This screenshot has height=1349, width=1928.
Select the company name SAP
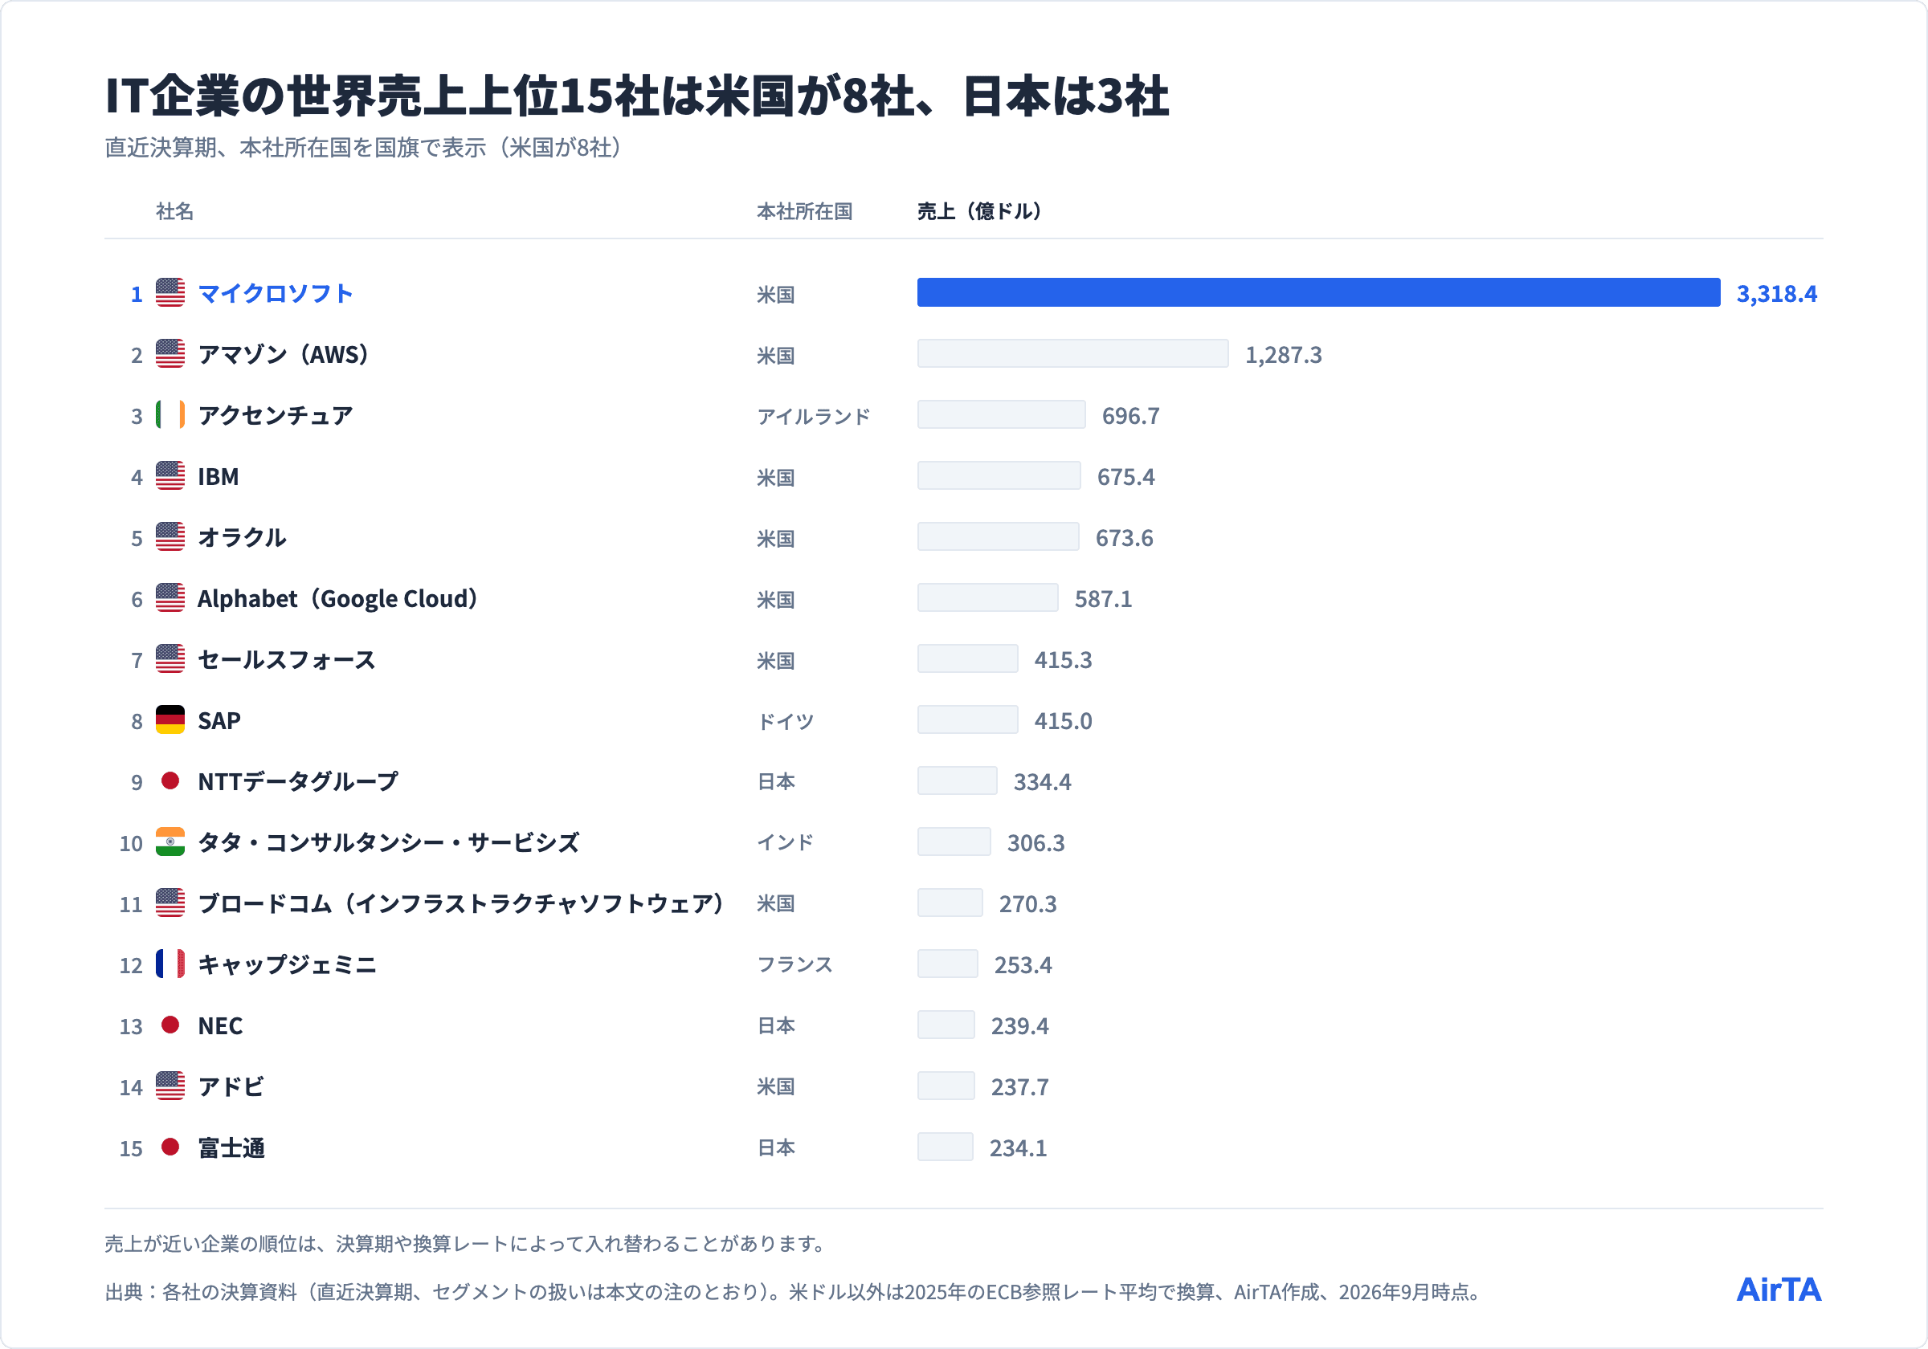click(x=219, y=721)
